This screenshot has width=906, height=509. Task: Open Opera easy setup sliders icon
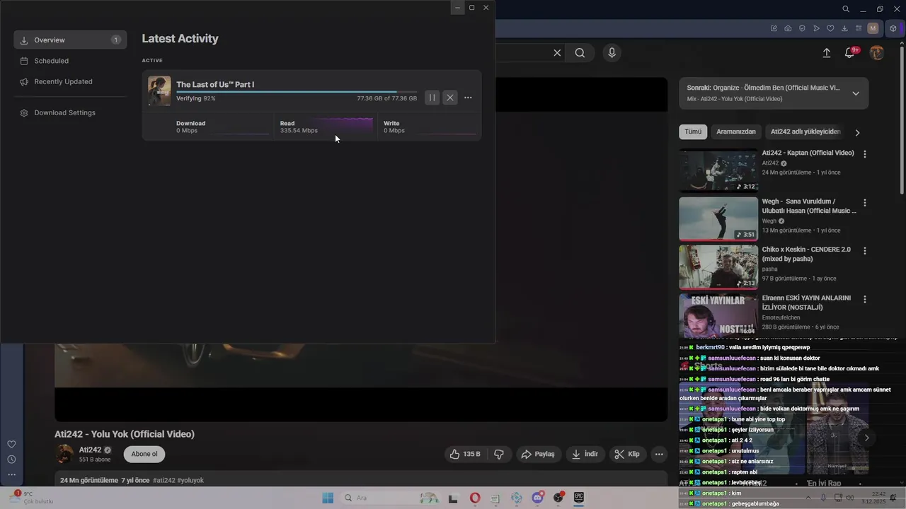[x=859, y=28]
